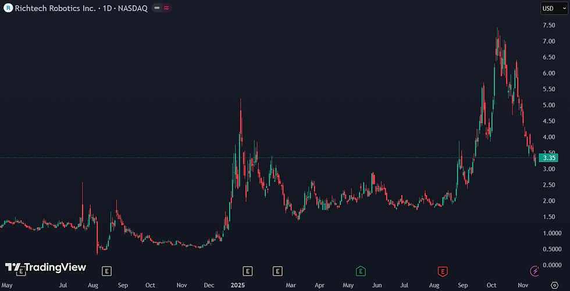This screenshot has height=291, width=570.
Task: Open the red August 2025 earnings marker
Action: (x=443, y=270)
